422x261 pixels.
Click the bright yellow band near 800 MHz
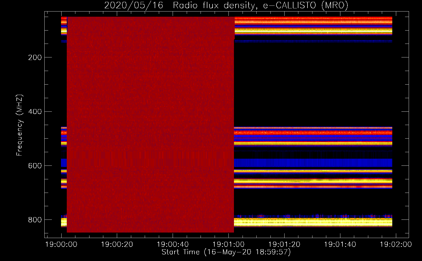313,222
